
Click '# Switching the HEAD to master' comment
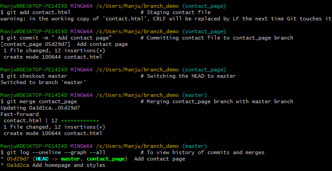188,76
